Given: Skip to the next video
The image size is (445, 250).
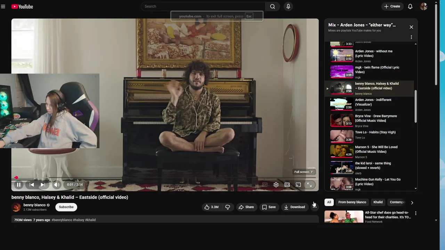Looking at the screenshot, I should click(x=43, y=185).
